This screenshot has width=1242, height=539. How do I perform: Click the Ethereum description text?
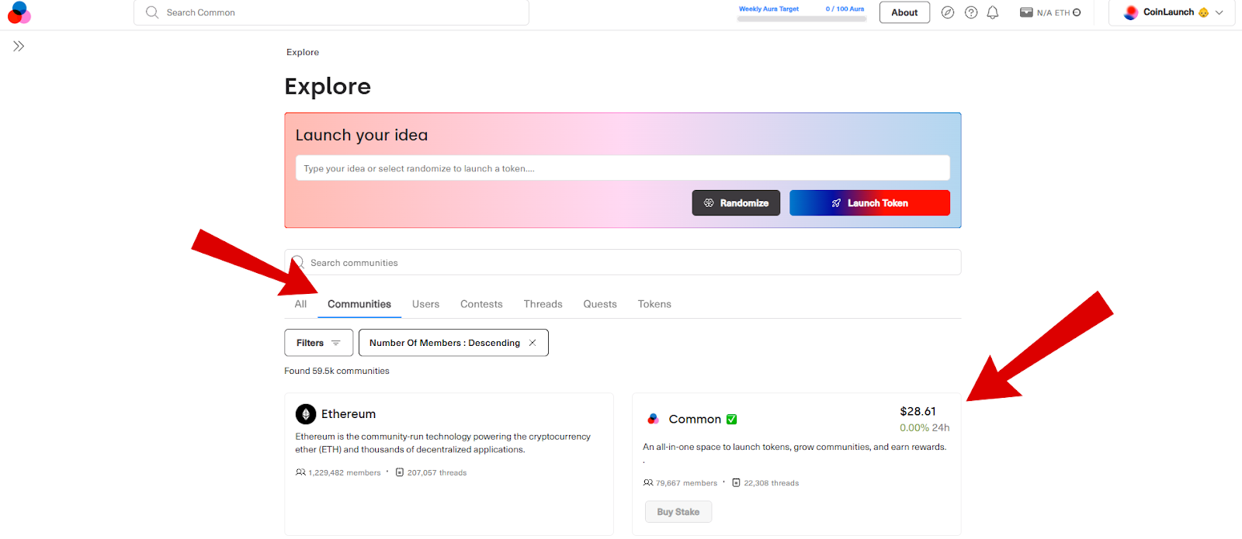point(442,443)
